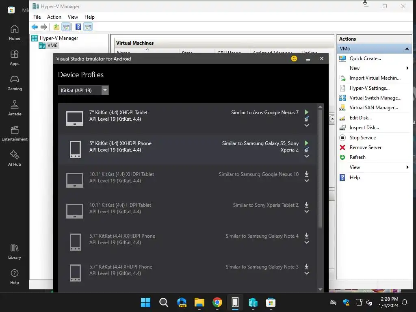This screenshot has width=416, height=312.
Task: Click Remove Server action
Action: point(365,147)
